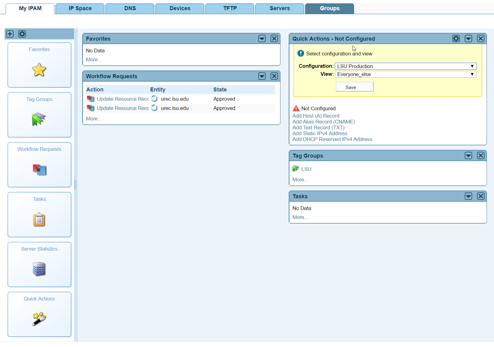Image resolution: width=494 pixels, height=347 pixels.
Task: Select the Groups tab
Action: pyautogui.click(x=330, y=9)
